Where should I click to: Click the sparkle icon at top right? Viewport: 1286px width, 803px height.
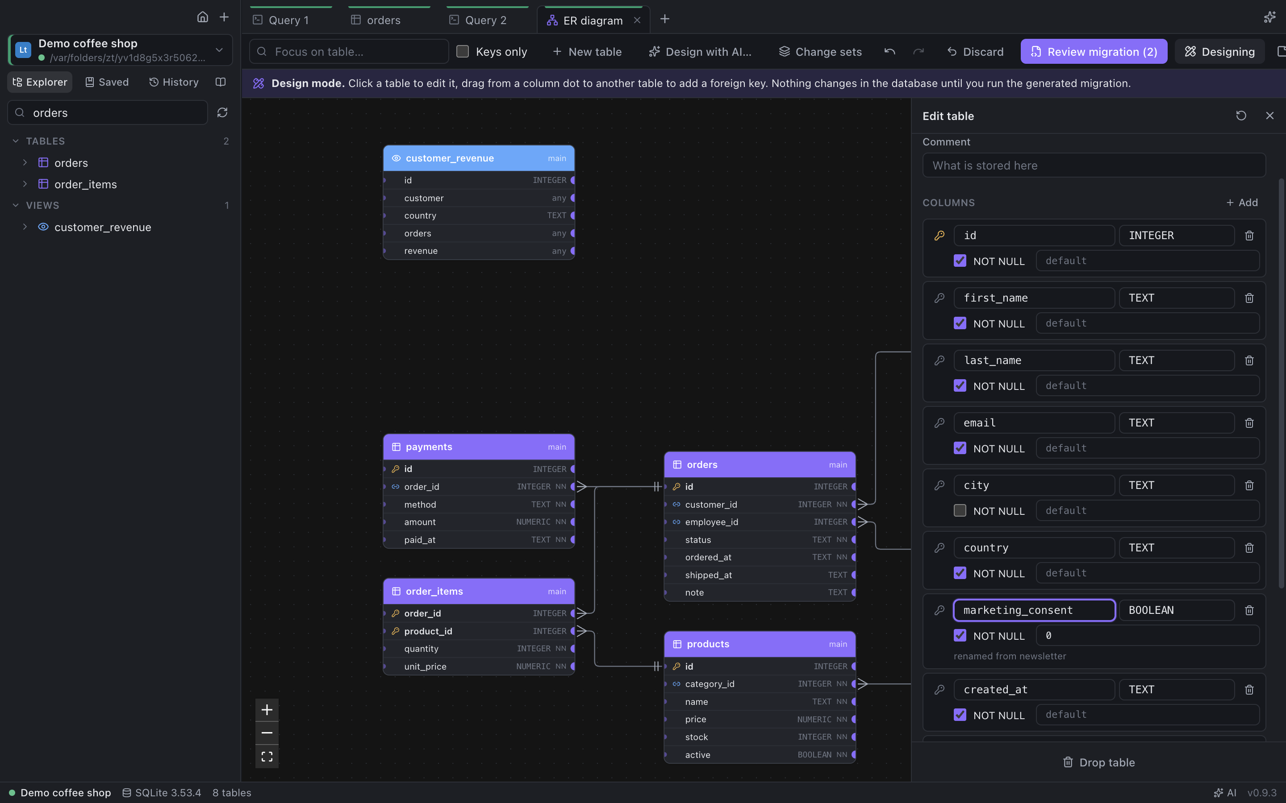tap(1269, 17)
